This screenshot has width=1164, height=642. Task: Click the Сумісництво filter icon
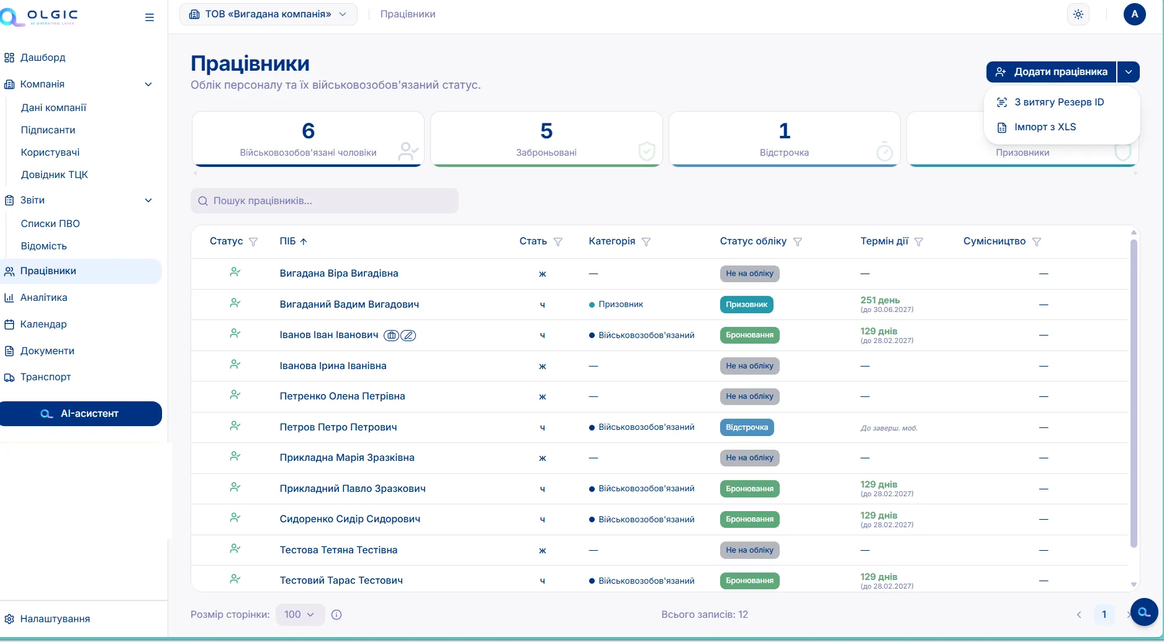click(x=1037, y=242)
